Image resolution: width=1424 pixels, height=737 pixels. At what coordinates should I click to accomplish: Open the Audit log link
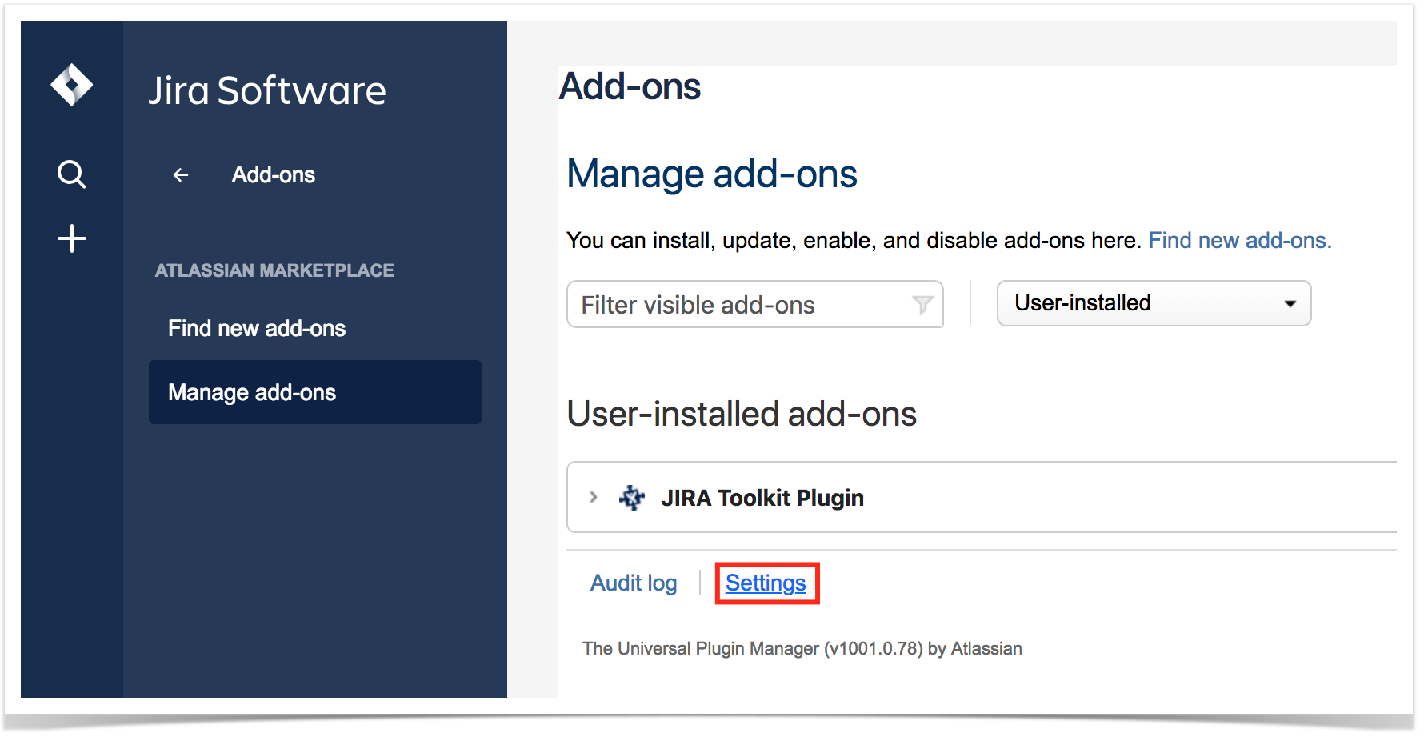634,583
